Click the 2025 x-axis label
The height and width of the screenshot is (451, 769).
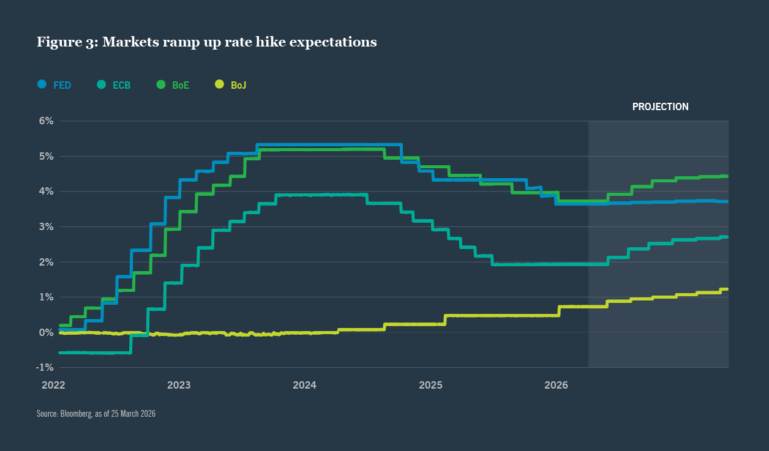[430, 386]
